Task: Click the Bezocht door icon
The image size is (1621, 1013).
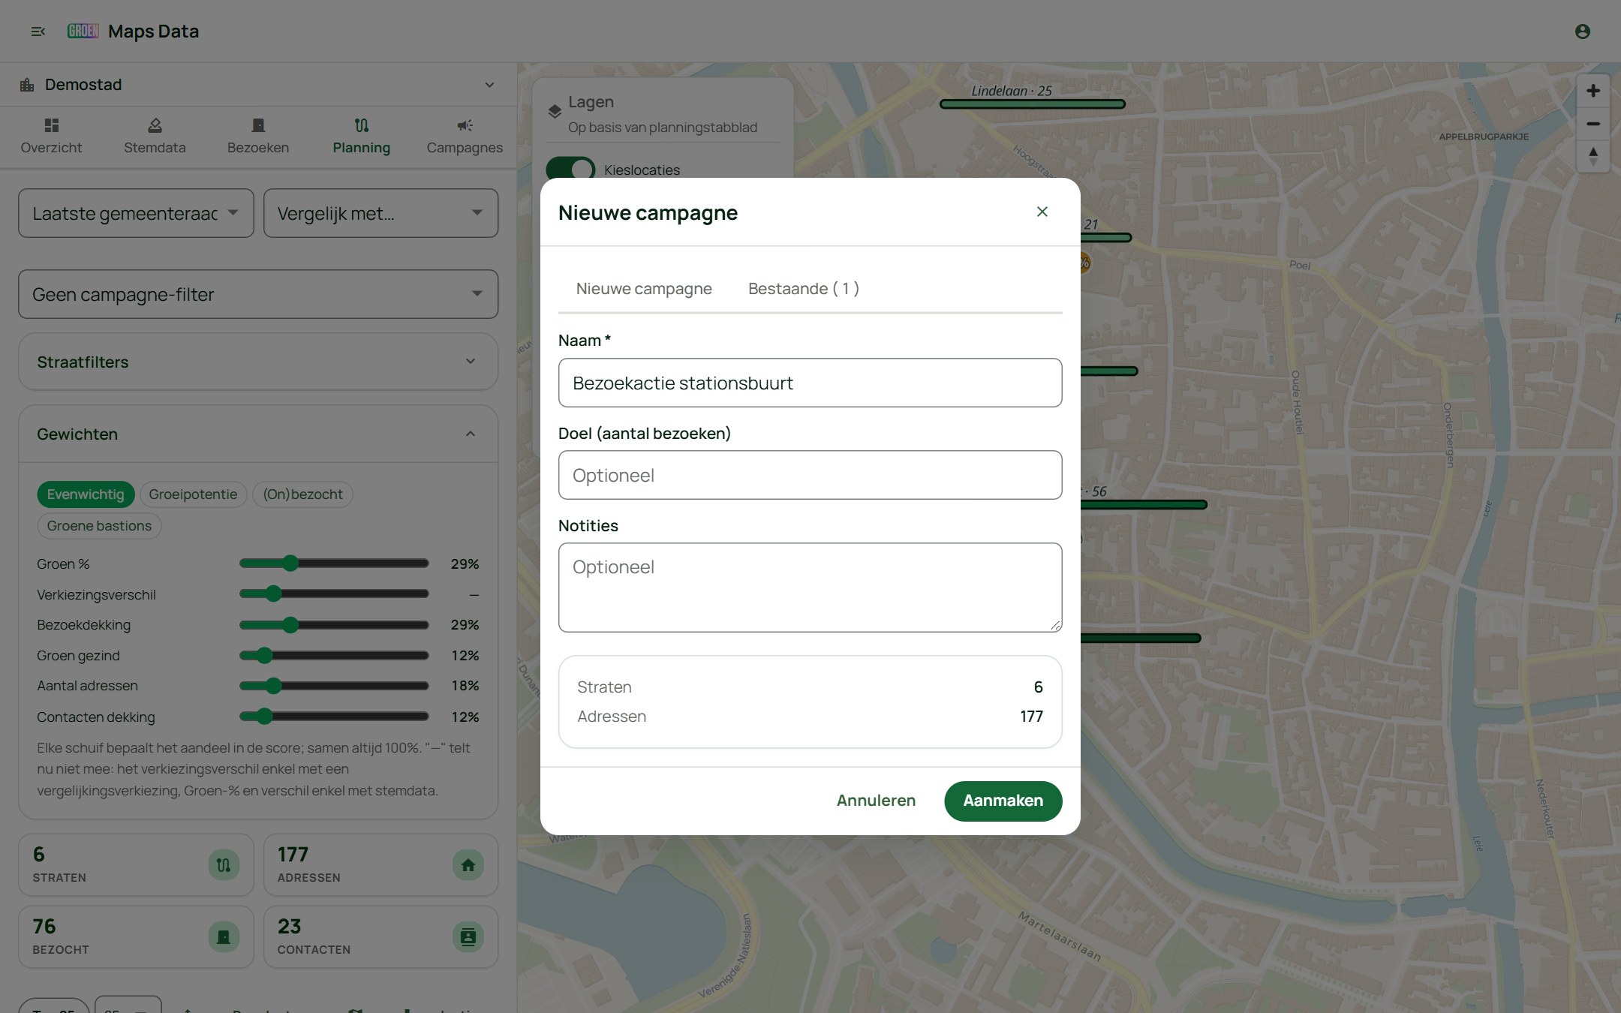Action: pos(224,937)
